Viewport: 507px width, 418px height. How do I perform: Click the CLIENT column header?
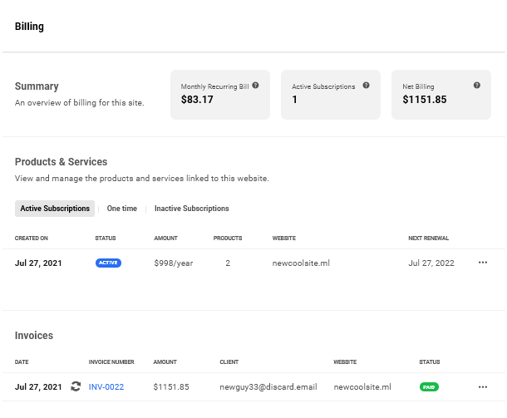pos(229,362)
